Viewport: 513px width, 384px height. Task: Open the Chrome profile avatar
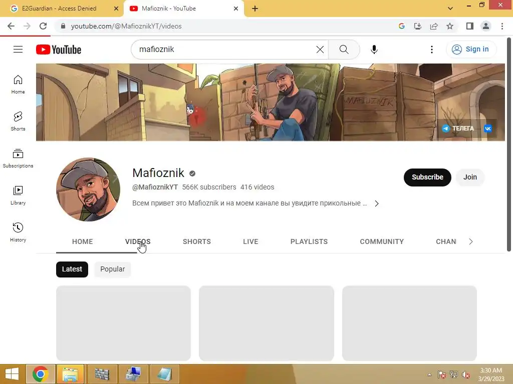point(486,26)
